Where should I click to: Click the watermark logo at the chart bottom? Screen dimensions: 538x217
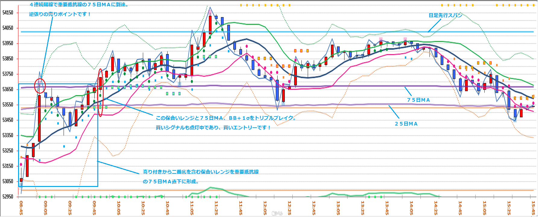277,213
